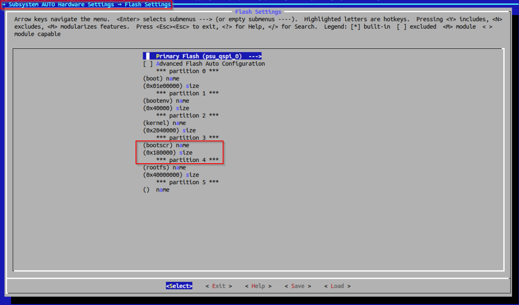This screenshot has width=519, height=305.
Task: Click the partition 4 section header
Action: [187, 160]
